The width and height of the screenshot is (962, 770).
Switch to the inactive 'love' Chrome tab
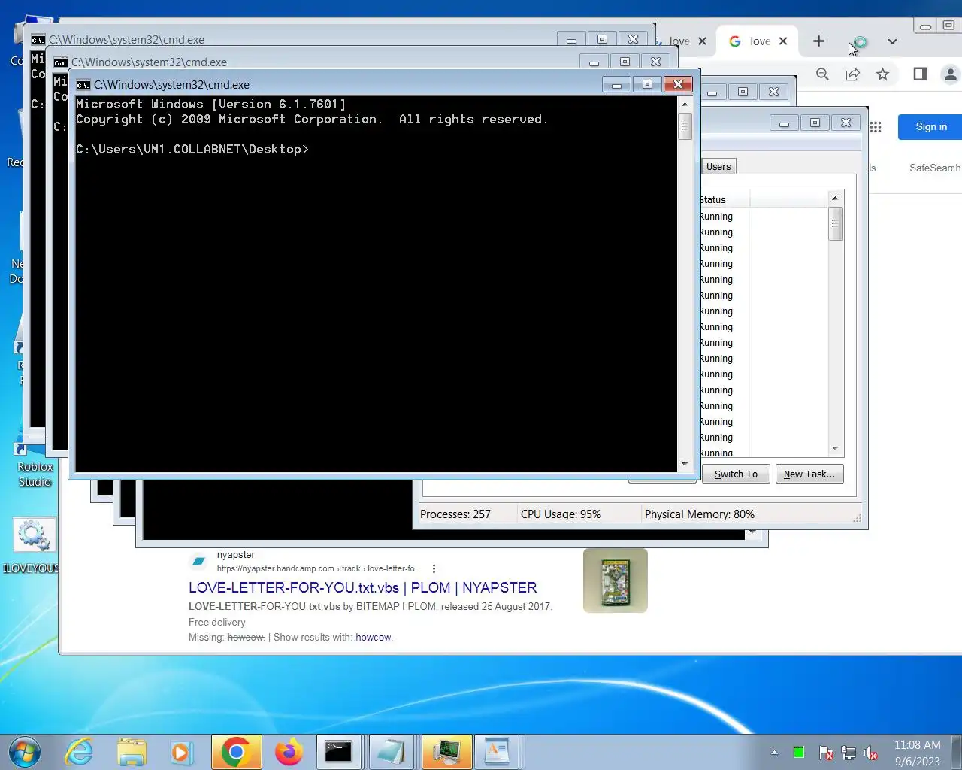click(x=679, y=41)
